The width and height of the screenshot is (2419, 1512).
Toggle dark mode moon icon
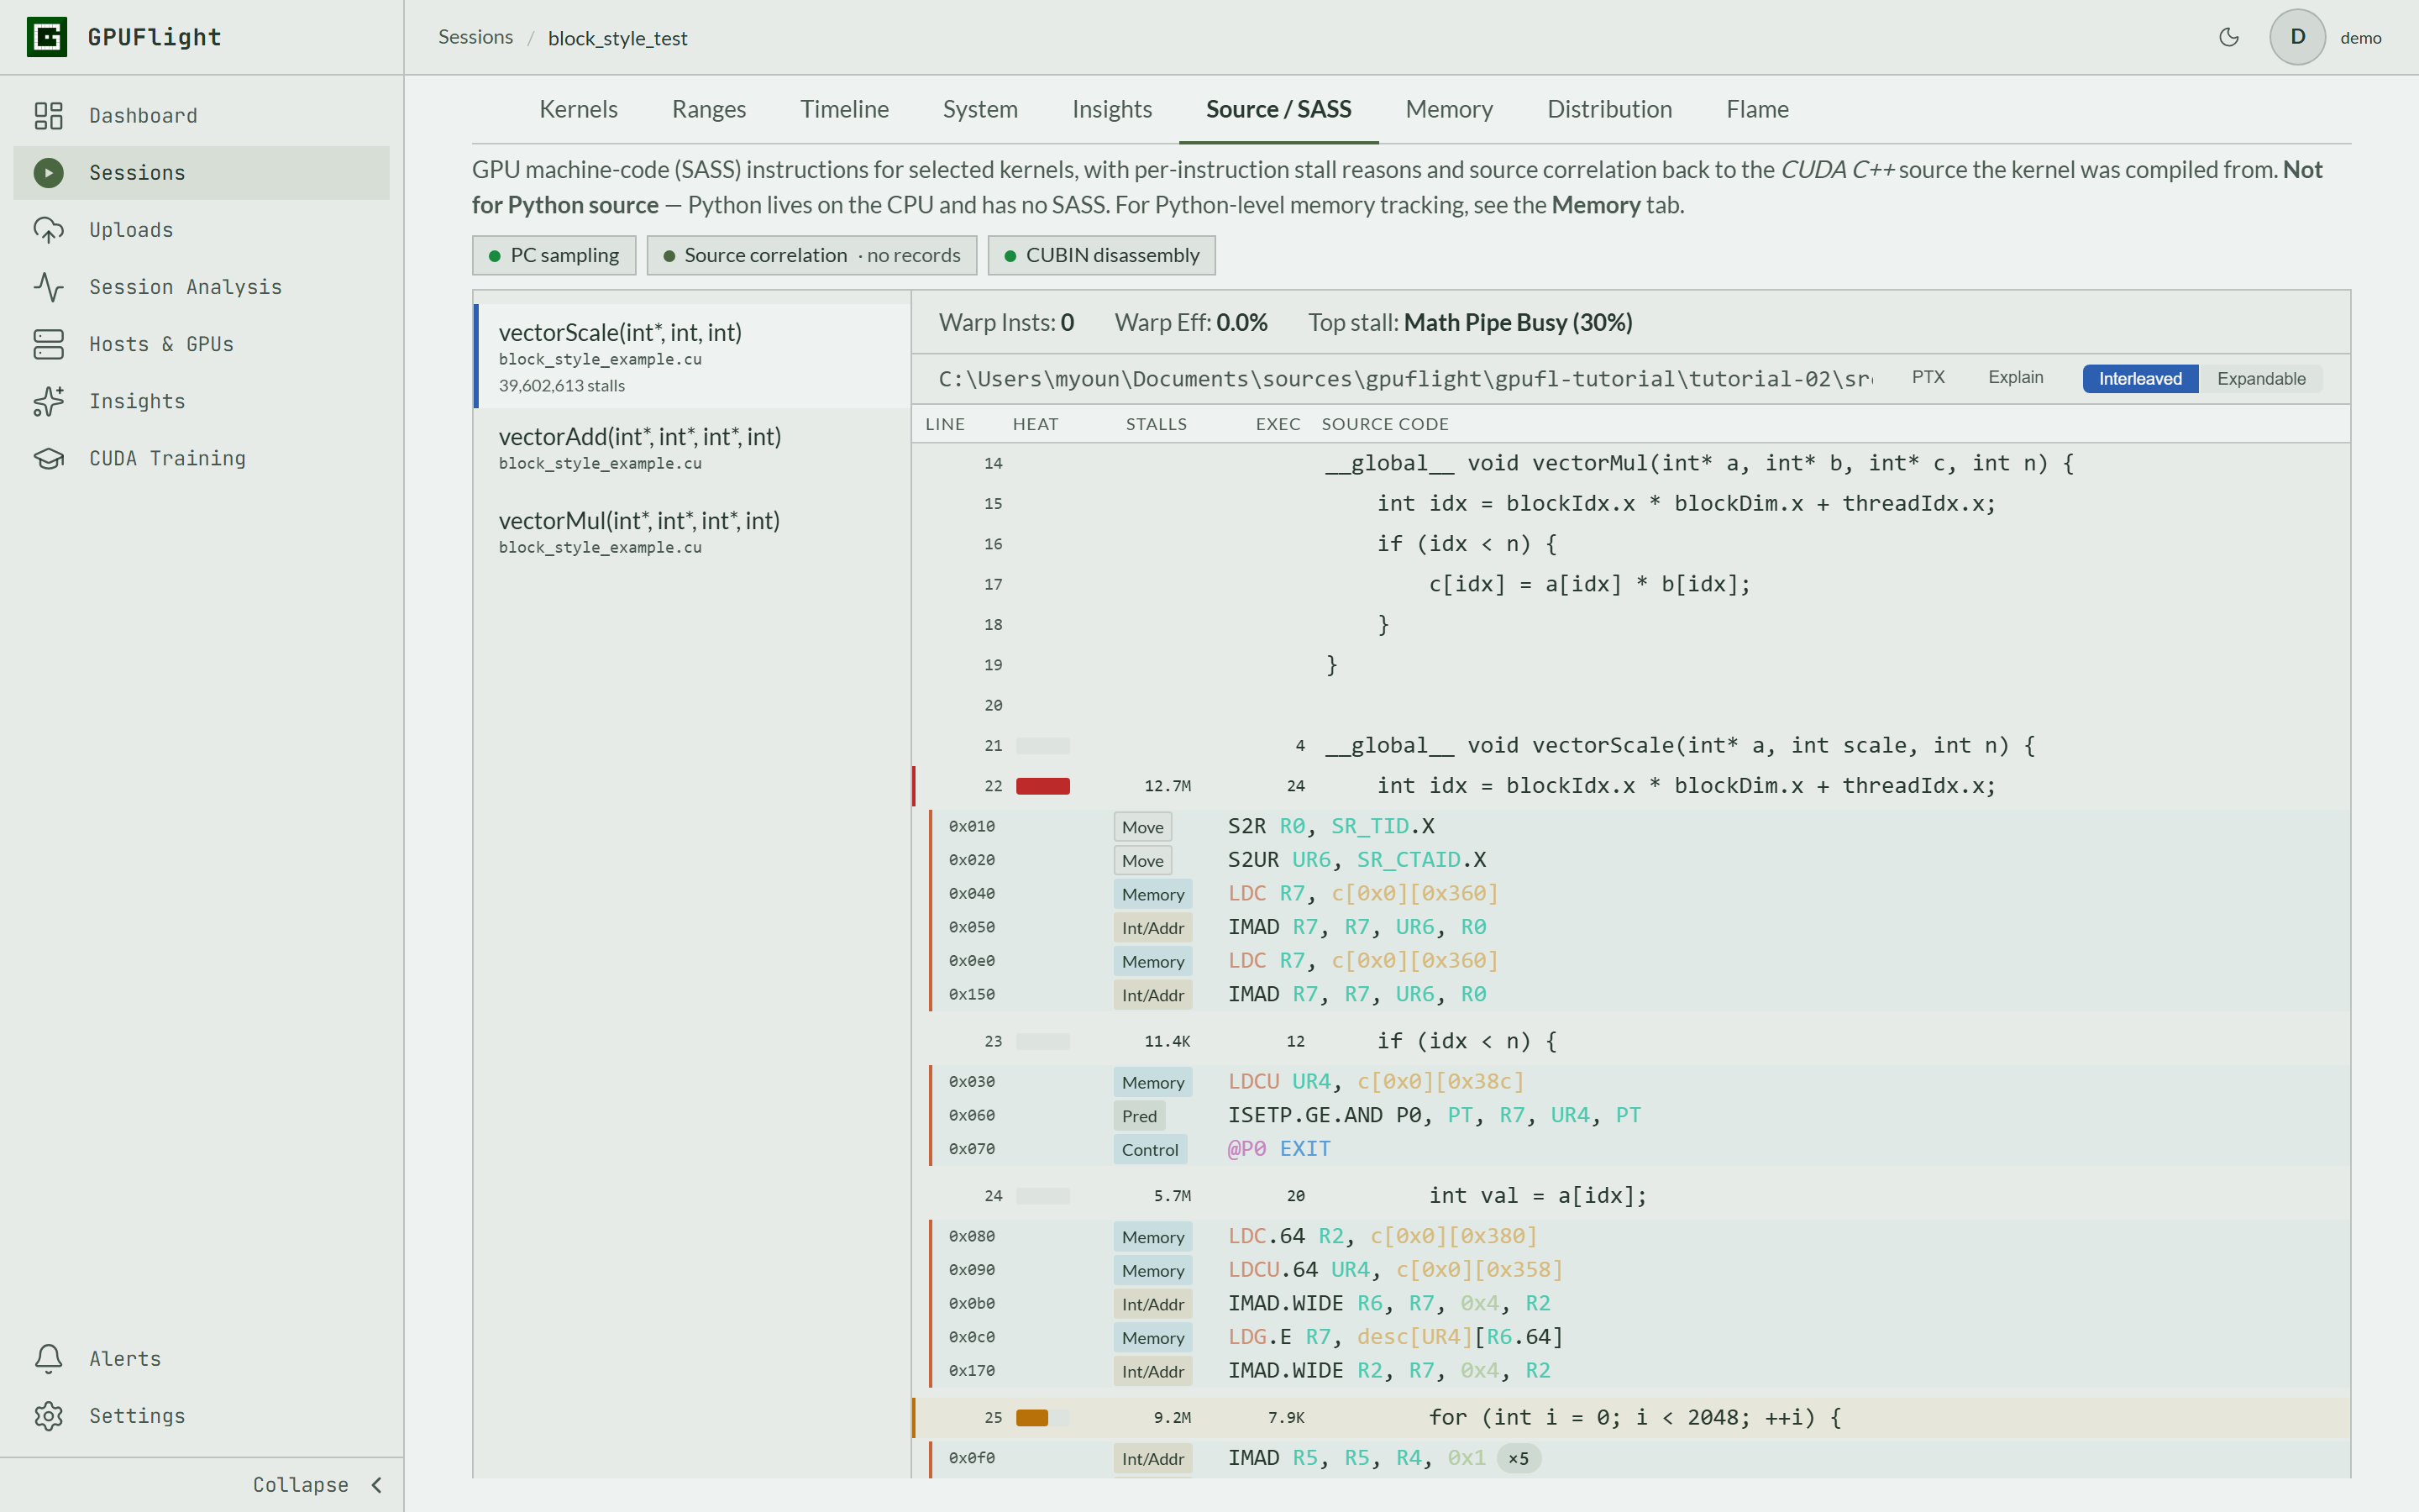[2228, 37]
